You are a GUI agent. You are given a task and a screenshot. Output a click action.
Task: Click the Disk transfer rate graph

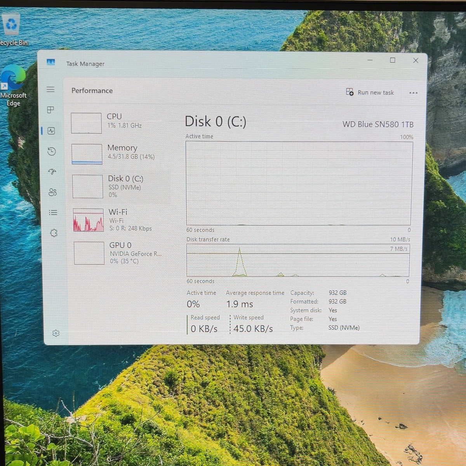(x=298, y=260)
